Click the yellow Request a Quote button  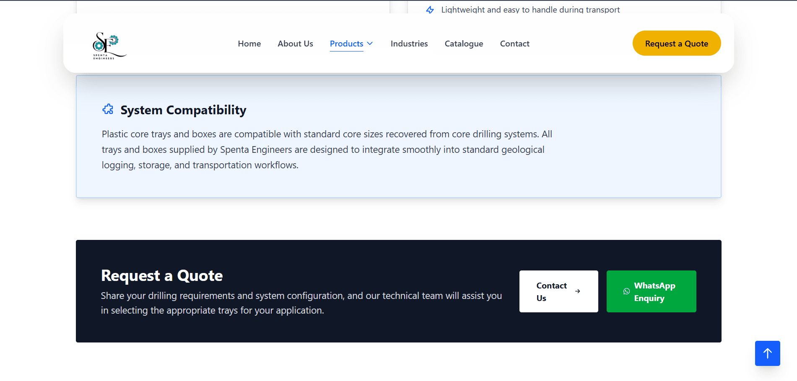click(x=677, y=43)
